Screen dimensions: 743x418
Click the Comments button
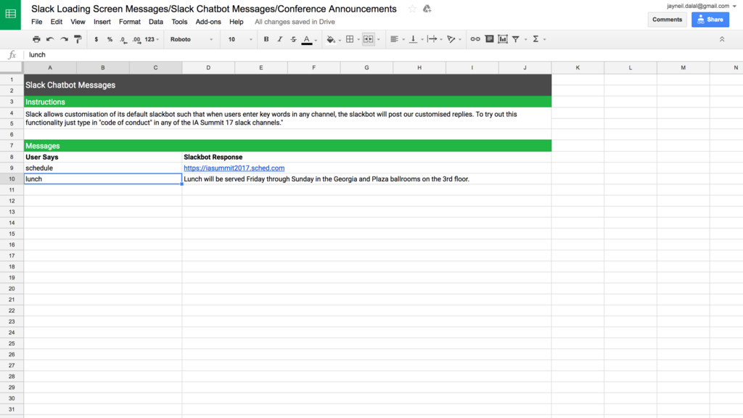(x=668, y=20)
